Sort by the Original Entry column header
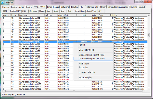The width and height of the screenshot is (153, 99). click(101, 15)
